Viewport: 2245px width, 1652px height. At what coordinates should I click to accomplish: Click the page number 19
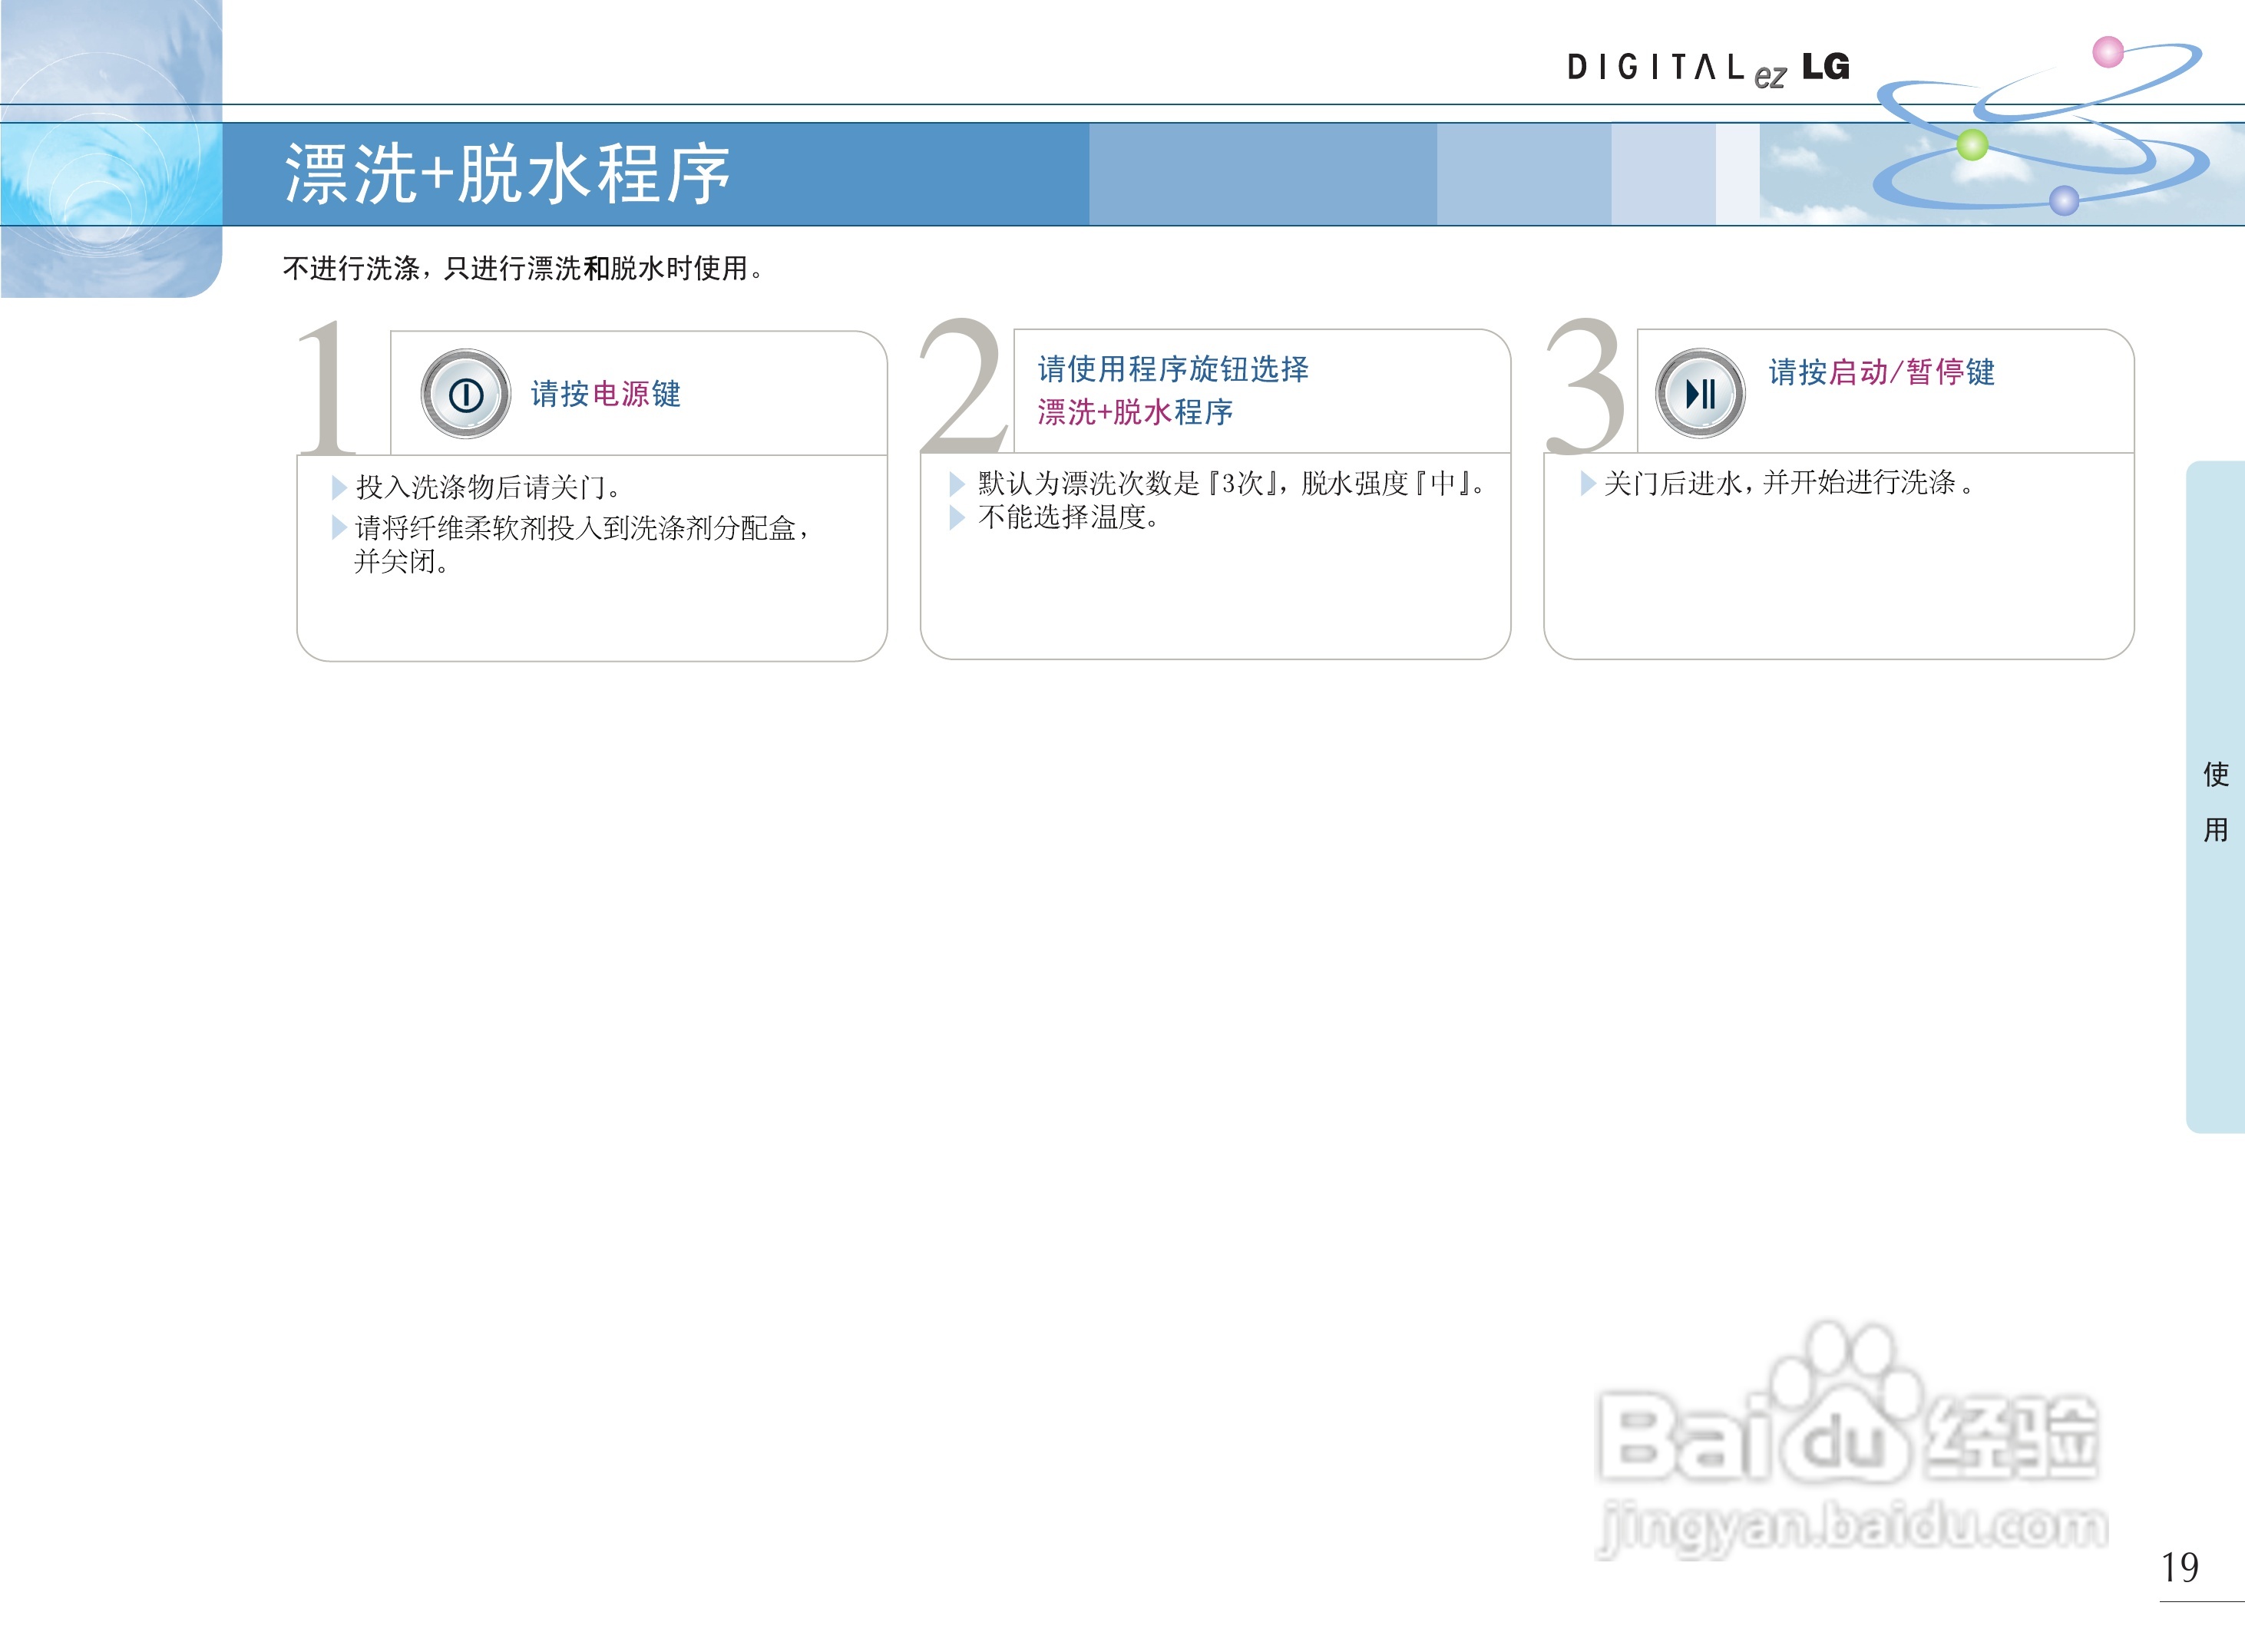pyautogui.click(x=2179, y=1567)
